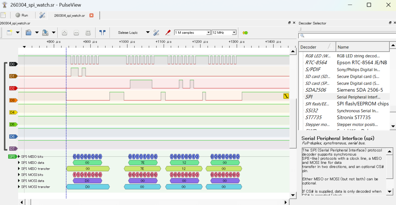
Task: Collapse the SPI: MOSI transfer row
Action: (x=19, y=187)
